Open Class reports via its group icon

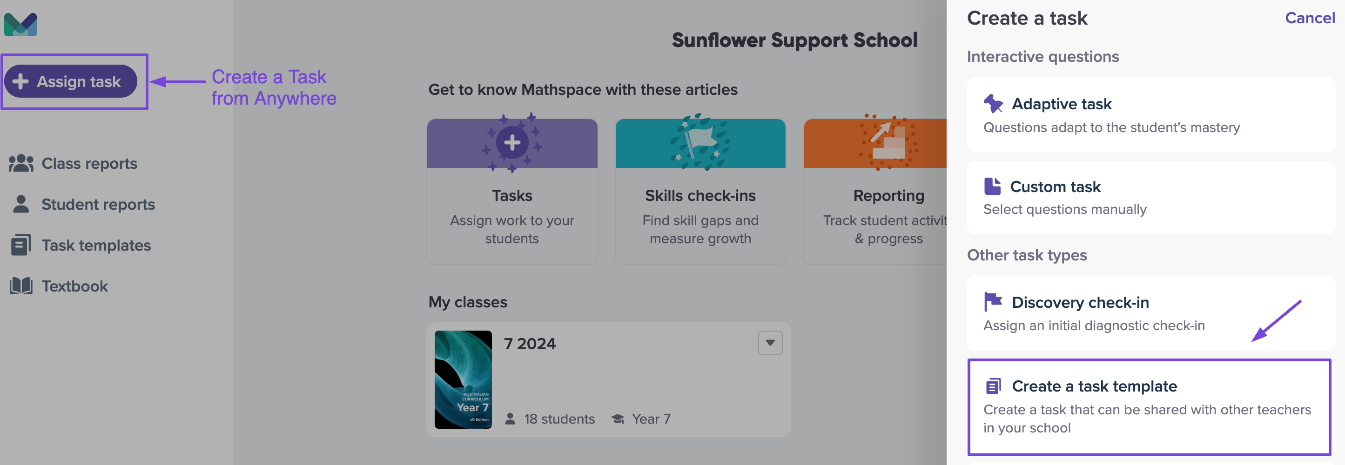pos(21,163)
